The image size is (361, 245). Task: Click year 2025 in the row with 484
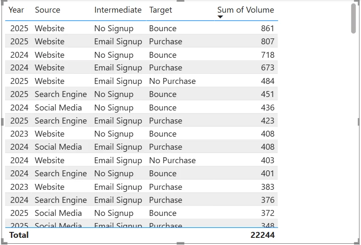coord(19,81)
